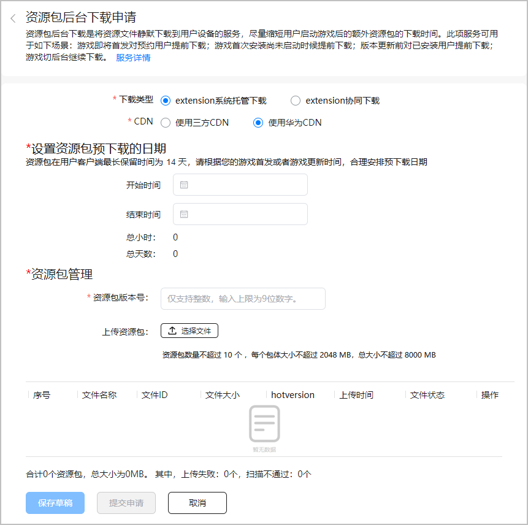The height and width of the screenshot is (525, 528).
Task: Click the 取消 button
Action: tap(197, 503)
